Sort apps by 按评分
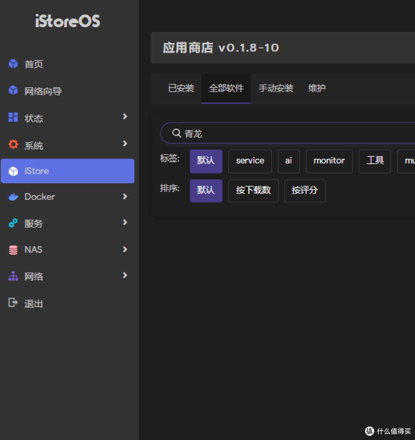The image size is (415, 440). tap(305, 191)
